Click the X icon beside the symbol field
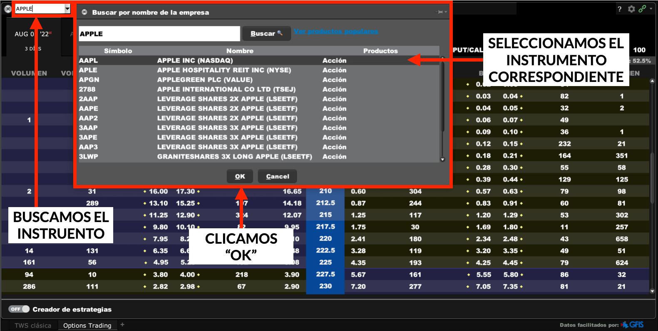This screenshot has width=658, height=331. click(x=7, y=8)
